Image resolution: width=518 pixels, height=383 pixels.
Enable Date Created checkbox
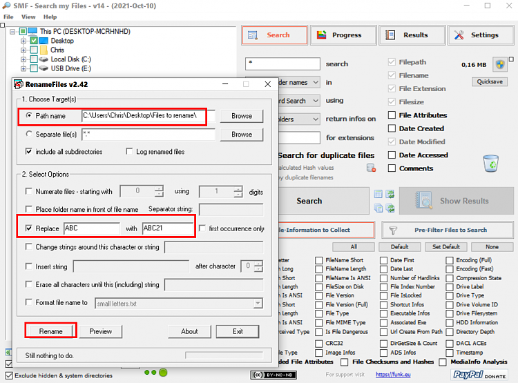392,128
